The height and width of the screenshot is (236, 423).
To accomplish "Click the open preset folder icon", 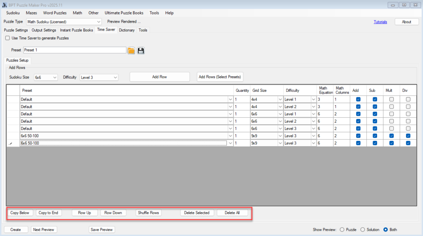I will pyautogui.click(x=131, y=50).
